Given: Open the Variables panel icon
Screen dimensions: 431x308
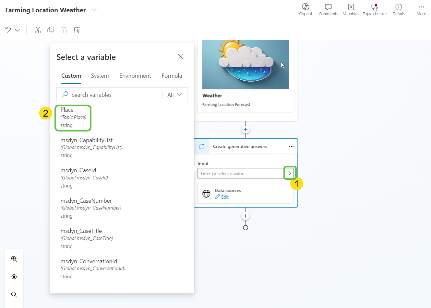Looking at the screenshot, I should tap(351, 9).
